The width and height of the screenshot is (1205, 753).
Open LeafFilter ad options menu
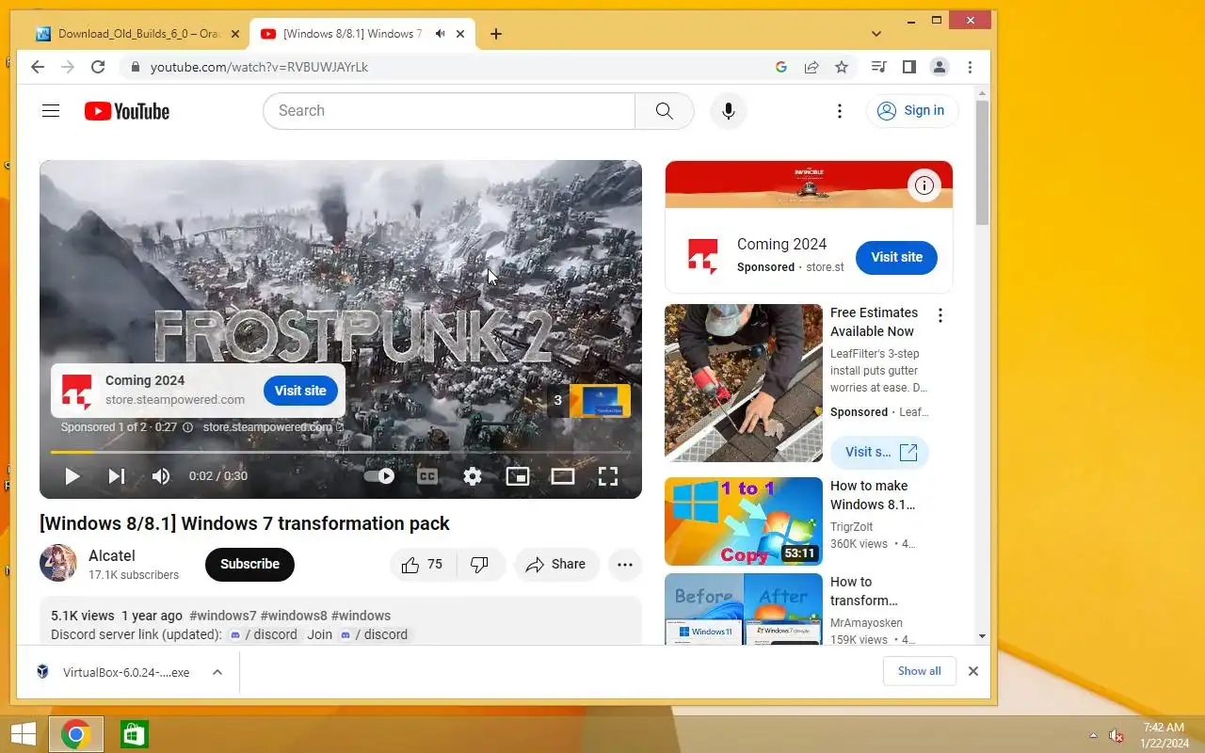point(940,315)
